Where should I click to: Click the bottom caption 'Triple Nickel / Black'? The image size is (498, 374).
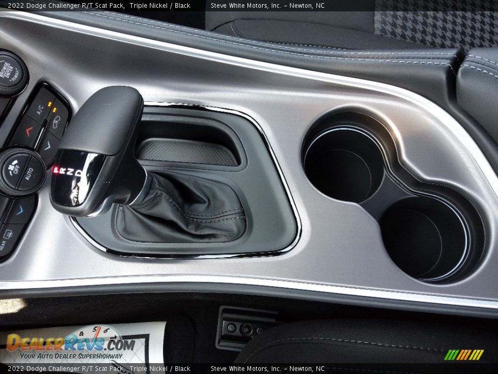click(x=160, y=369)
